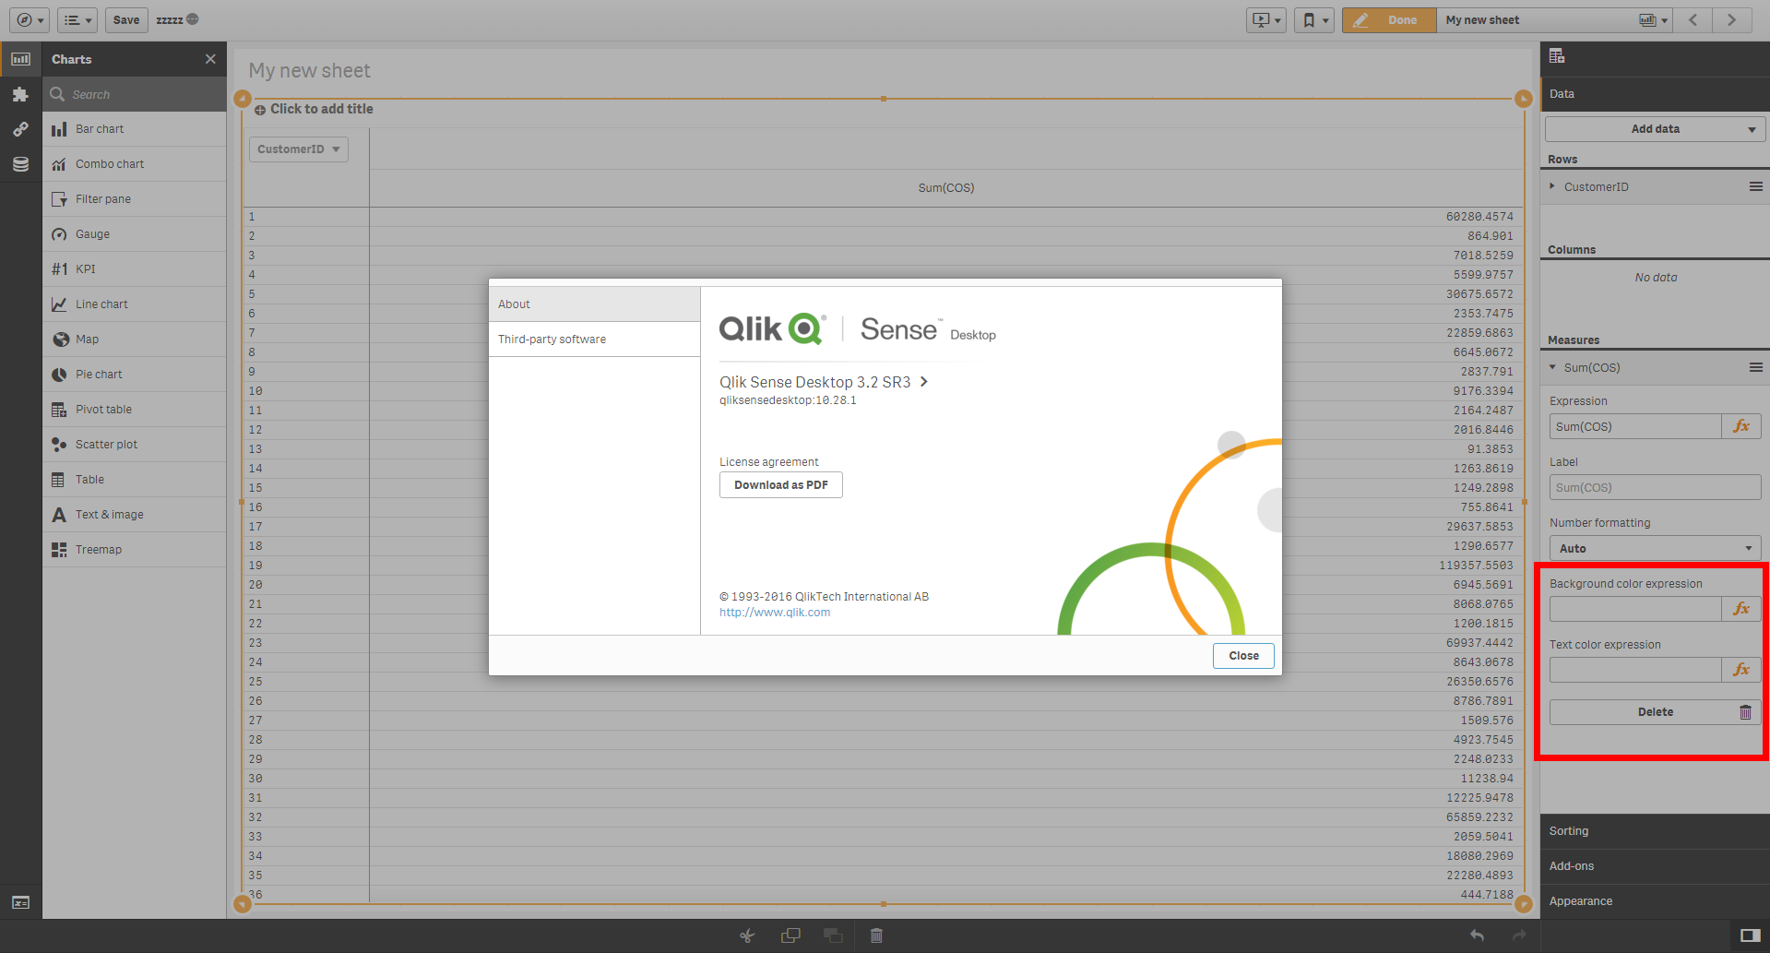
Task: Delete the Sum(COS) measure
Action: coord(1656,712)
